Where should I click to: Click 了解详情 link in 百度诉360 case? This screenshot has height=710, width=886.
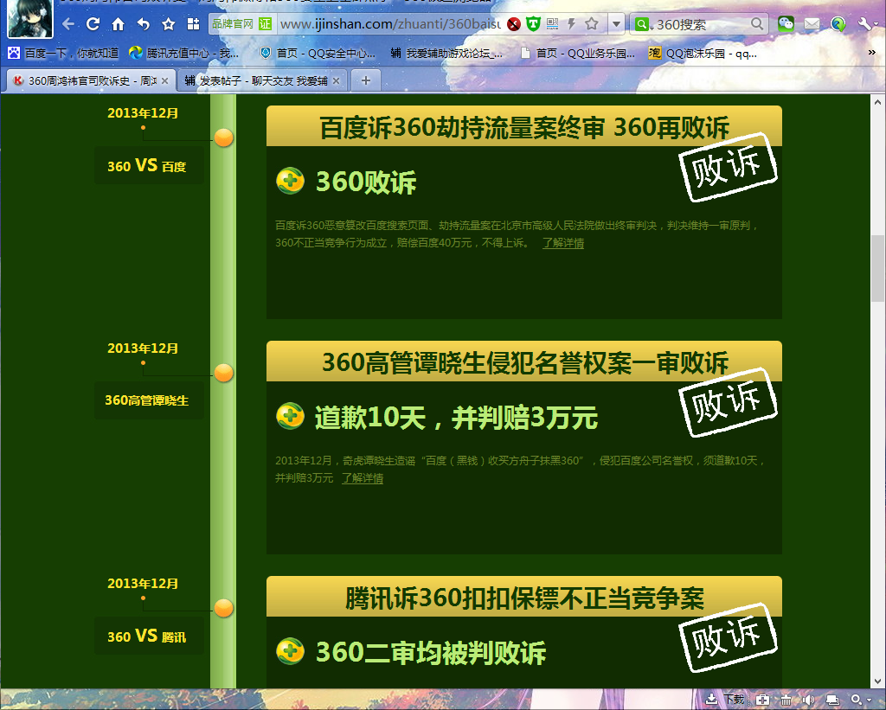pos(562,243)
